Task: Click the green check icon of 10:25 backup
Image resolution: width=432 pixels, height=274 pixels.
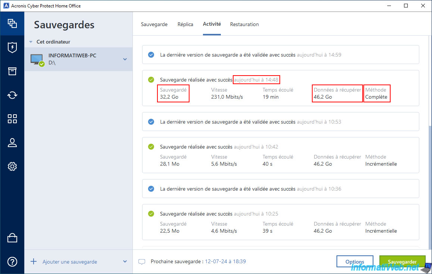Action: 151,214
